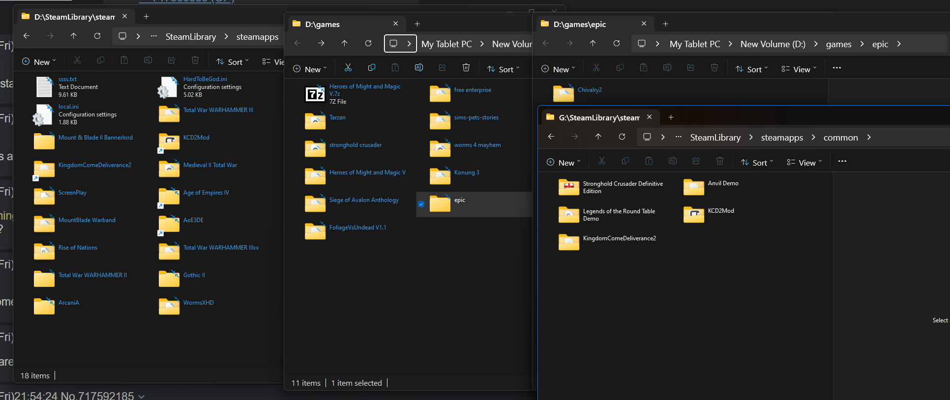Click SteamLibrary breadcrumb in G:\SteamLibrary window
This screenshot has height=400, width=950.
(715, 138)
